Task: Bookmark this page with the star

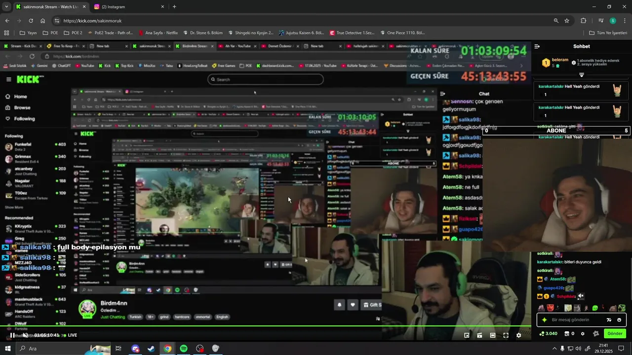Action: [567, 21]
